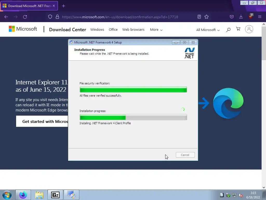
Task: Click the taskbar clock showing 3:15
Action: click(253, 195)
